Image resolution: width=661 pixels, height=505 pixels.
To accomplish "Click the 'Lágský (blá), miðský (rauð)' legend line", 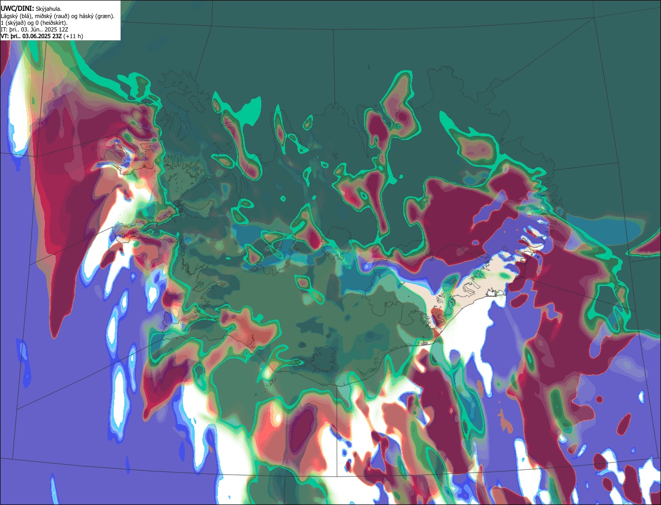I will pyautogui.click(x=57, y=16).
